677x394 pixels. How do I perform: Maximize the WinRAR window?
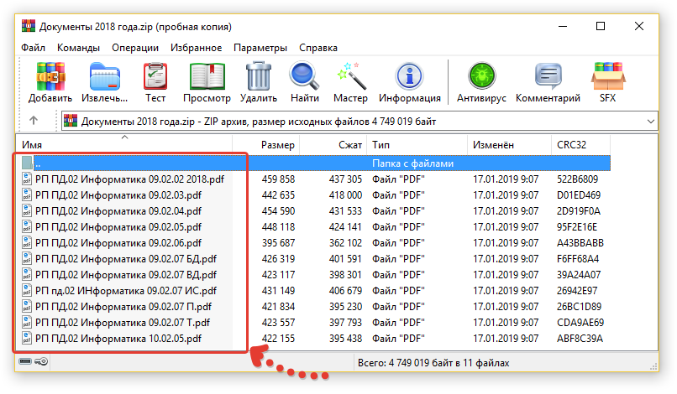[601, 26]
